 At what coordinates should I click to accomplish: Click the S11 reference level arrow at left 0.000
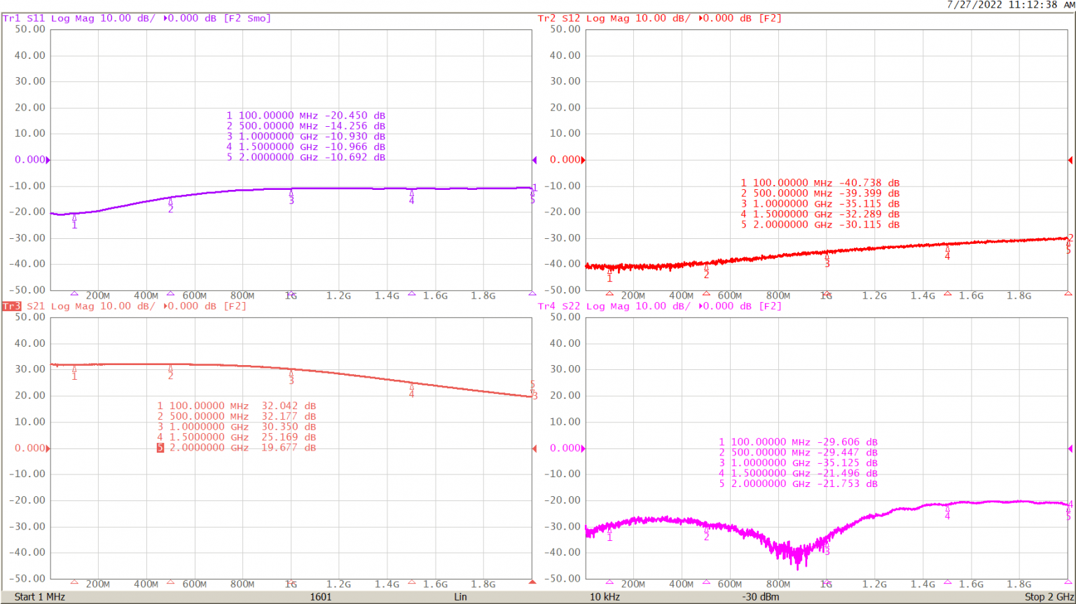click(x=48, y=160)
